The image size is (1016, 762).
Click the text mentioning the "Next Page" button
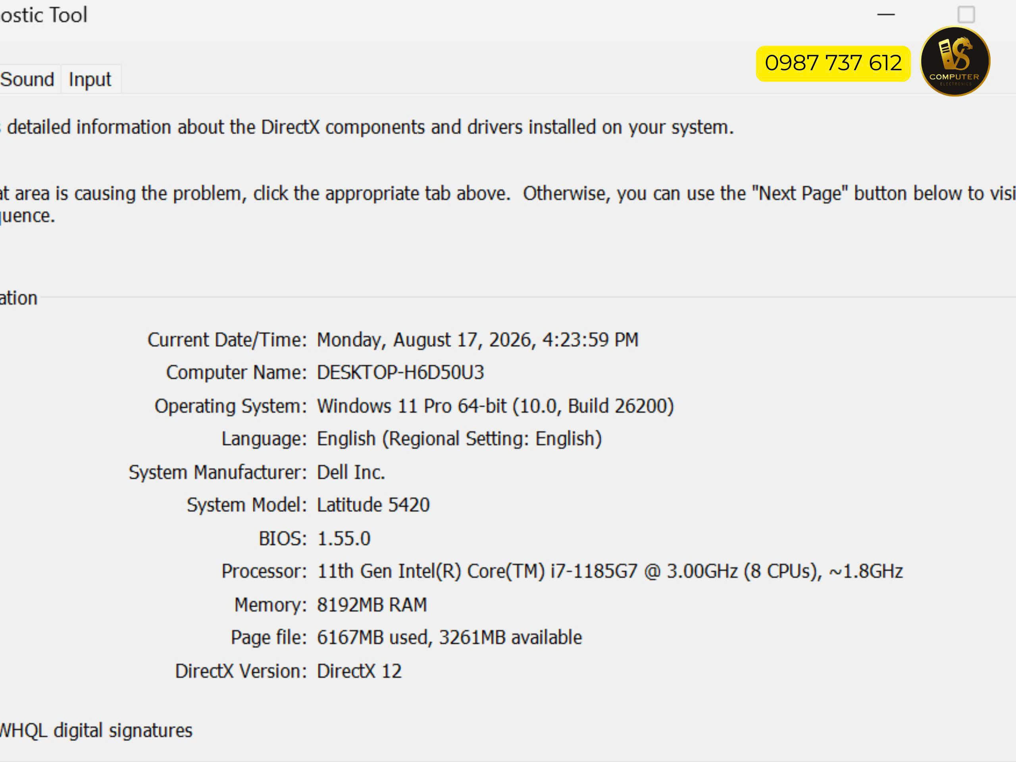[508, 204]
